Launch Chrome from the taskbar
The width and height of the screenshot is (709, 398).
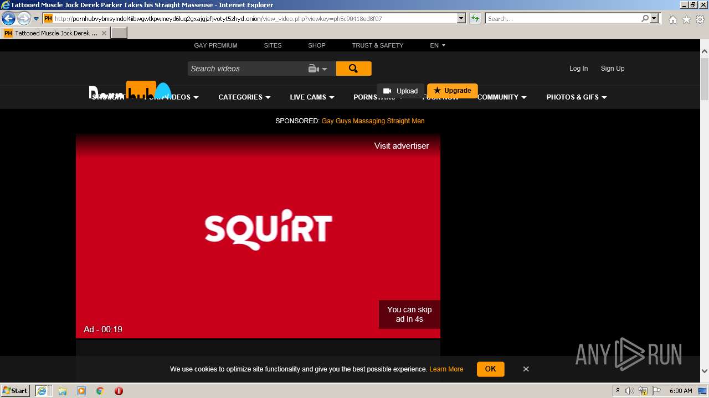click(x=100, y=391)
